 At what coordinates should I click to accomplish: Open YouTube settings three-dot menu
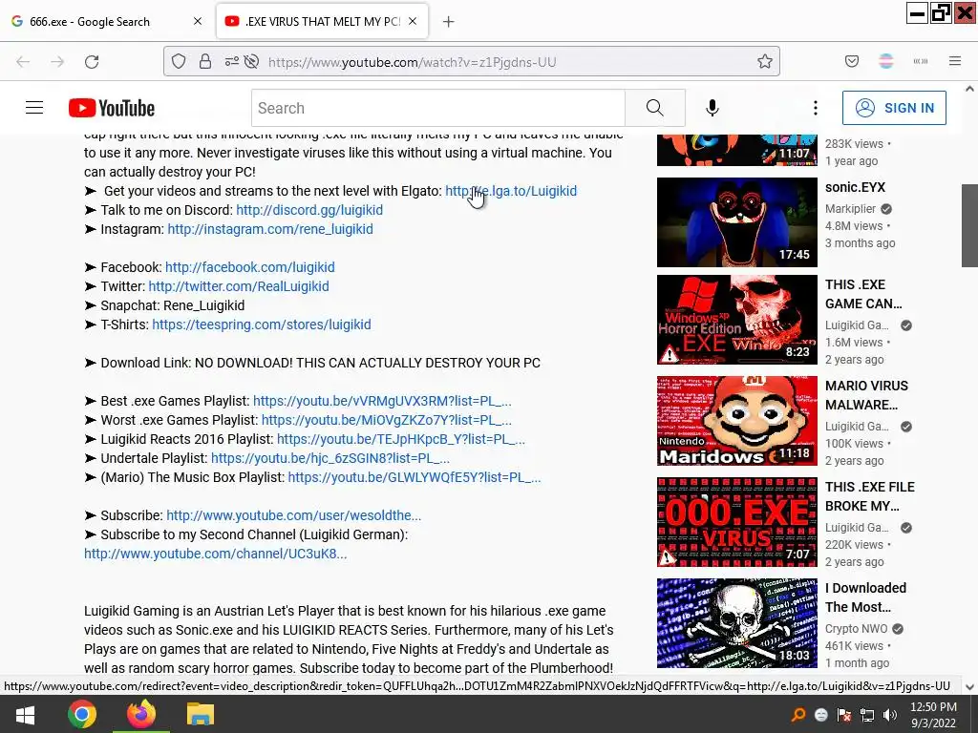coord(816,108)
